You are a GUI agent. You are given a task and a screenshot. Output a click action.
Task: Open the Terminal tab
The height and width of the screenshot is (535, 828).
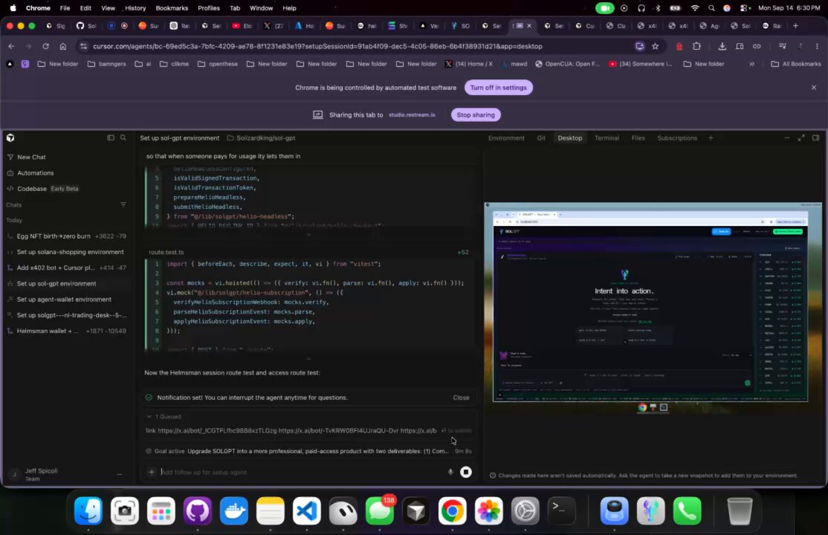click(607, 138)
